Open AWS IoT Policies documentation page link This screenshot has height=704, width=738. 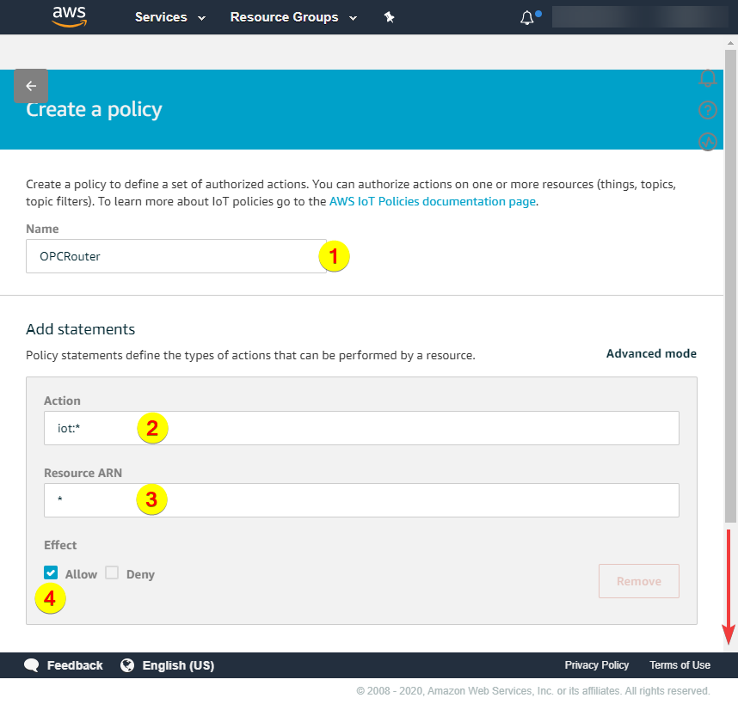[x=432, y=201]
